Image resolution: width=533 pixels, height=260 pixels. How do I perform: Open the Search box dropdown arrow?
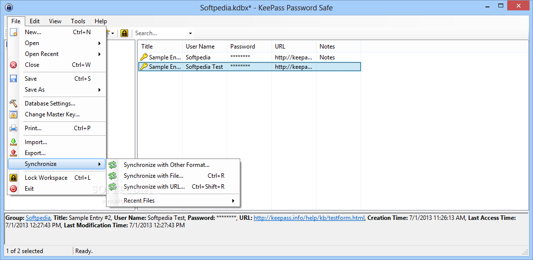pyautogui.click(x=190, y=33)
